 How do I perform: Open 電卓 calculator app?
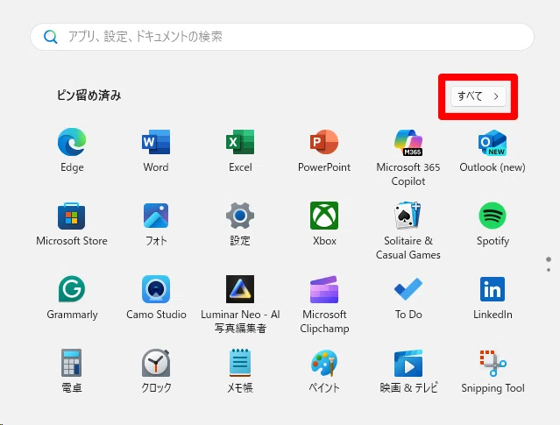(72, 363)
